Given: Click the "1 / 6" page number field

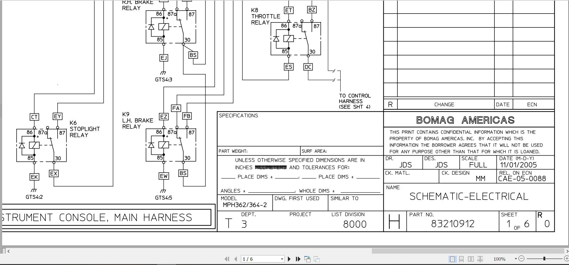Looking at the screenshot, I should (260, 259).
